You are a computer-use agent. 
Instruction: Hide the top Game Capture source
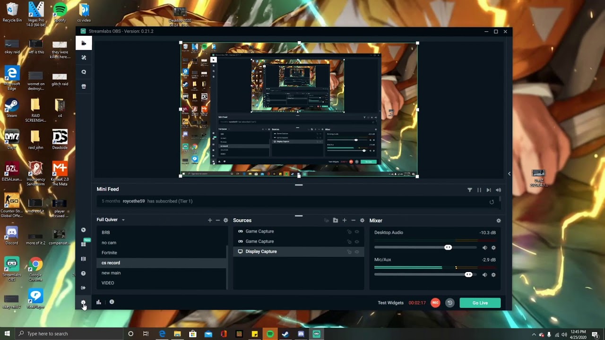click(357, 231)
